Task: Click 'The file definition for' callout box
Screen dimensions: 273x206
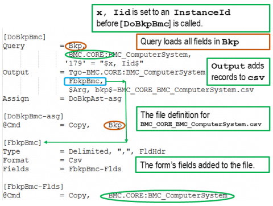Action: coord(203,119)
